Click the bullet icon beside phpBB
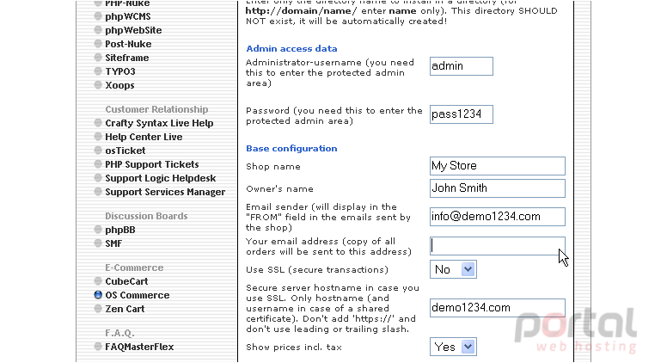The height and width of the screenshot is (363, 667). (x=98, y=230)
